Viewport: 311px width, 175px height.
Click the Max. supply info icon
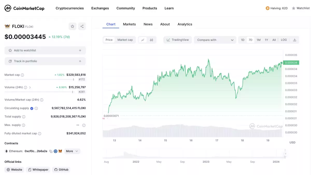coord(23,125)
